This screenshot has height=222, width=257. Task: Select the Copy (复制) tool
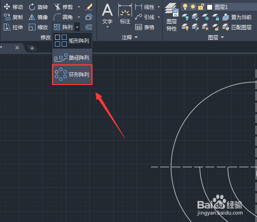coord(13,17)
